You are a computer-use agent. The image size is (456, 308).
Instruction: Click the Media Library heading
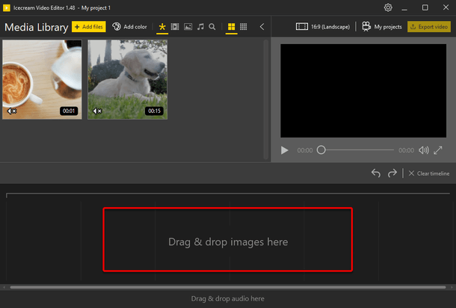[x=37, y=28]
